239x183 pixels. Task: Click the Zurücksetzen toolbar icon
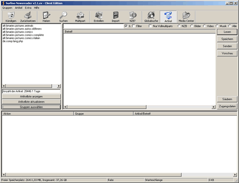28,17
